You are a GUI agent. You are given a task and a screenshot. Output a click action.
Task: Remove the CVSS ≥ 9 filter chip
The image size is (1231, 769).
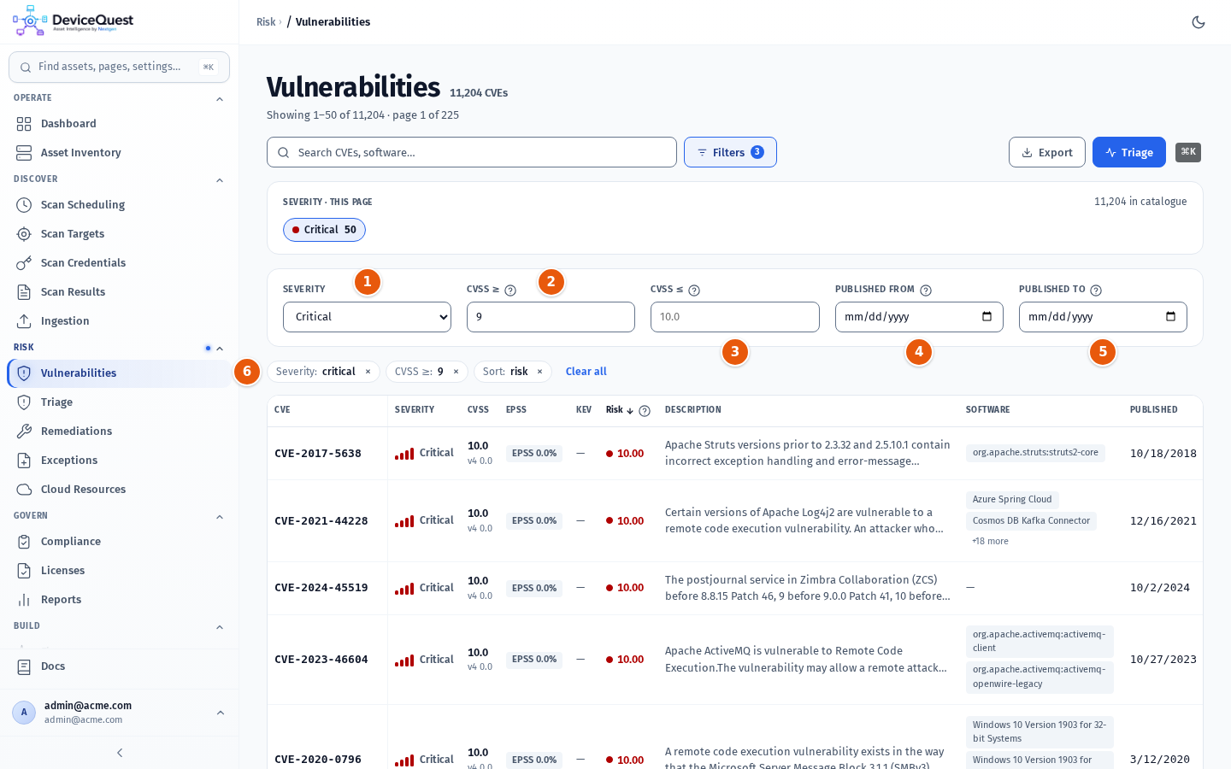click(x=456, y=372)
